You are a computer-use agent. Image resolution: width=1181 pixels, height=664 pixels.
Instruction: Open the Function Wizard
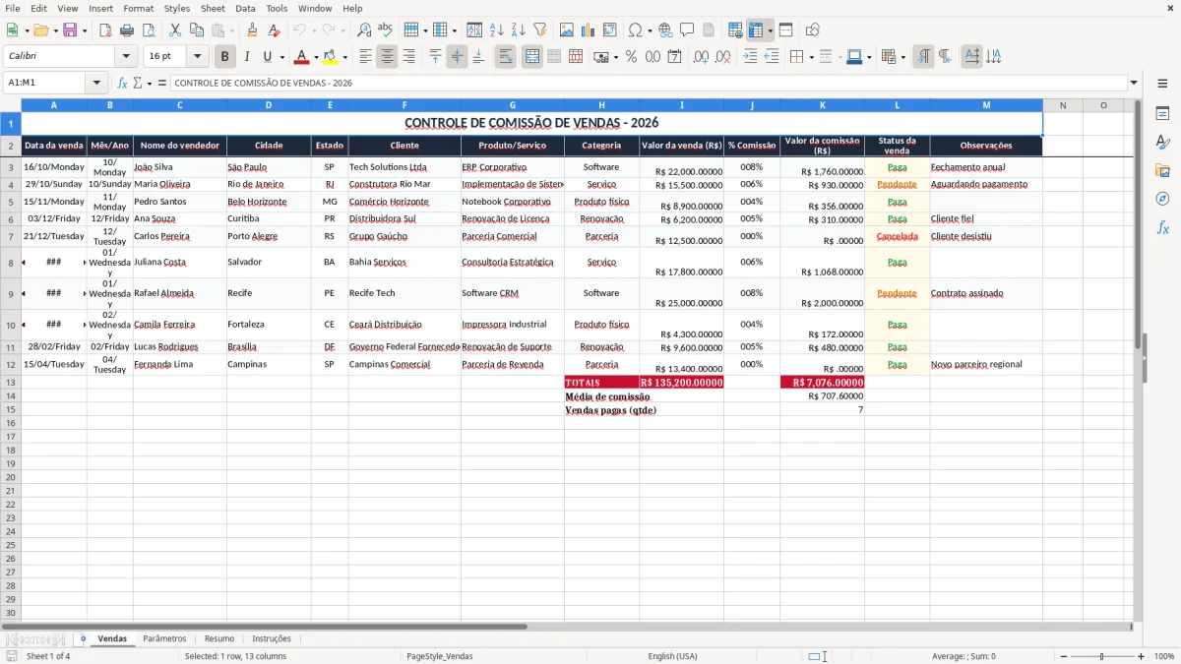click(122, 83)
